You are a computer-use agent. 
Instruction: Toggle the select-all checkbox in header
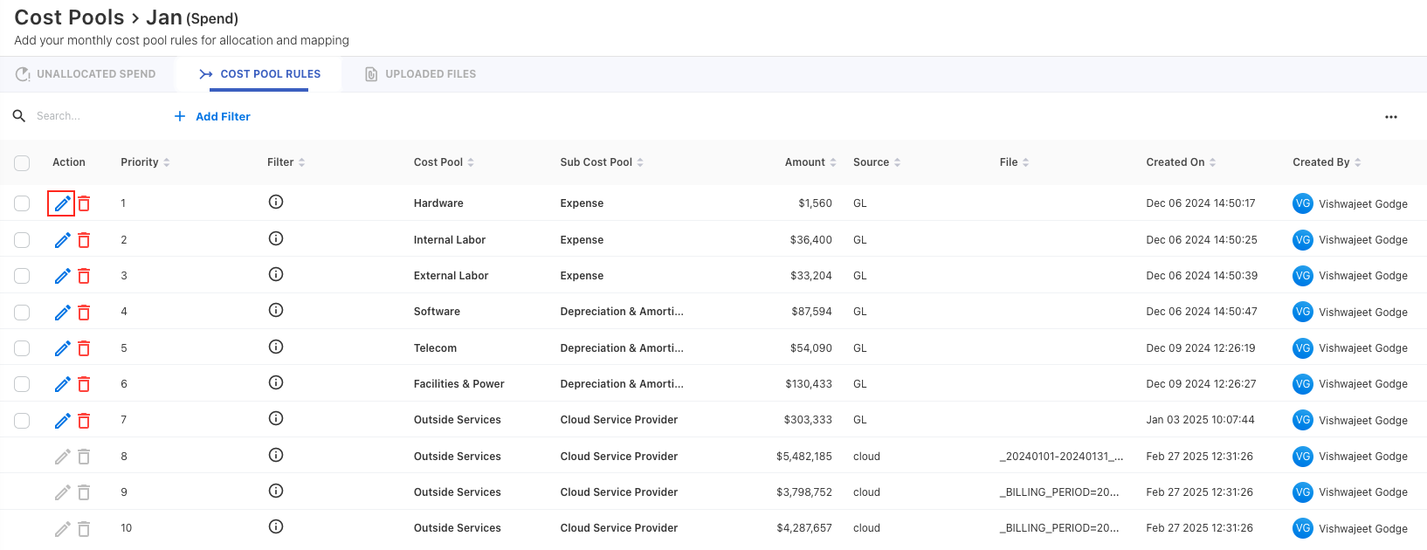[22, 163]
